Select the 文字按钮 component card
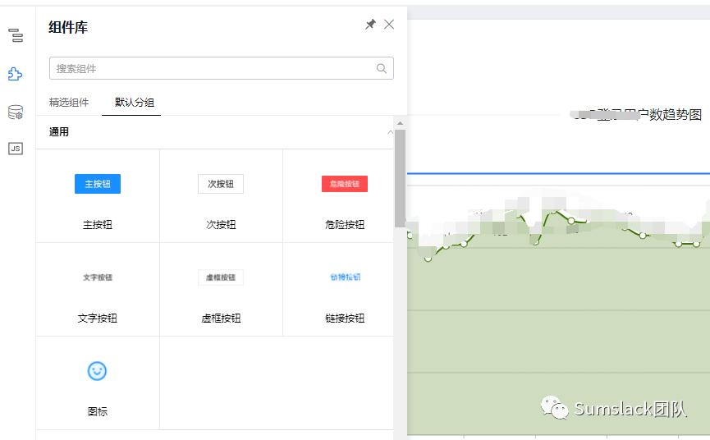The height and width of the screenshot is (440, 710). [x=98, y=290]
